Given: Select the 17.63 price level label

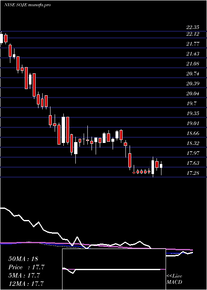Looking at the screenshot, I should click(193, 163).
